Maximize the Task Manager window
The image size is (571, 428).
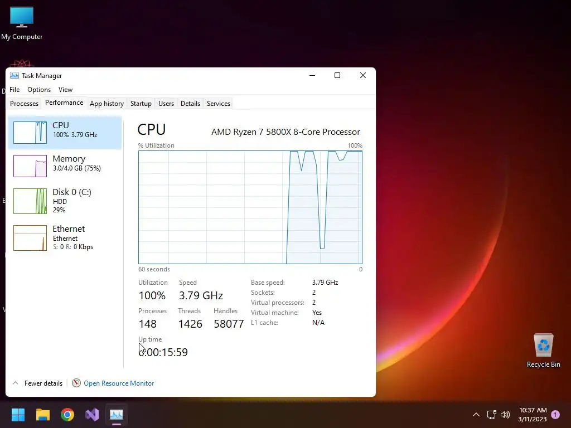tap(337, 75)
